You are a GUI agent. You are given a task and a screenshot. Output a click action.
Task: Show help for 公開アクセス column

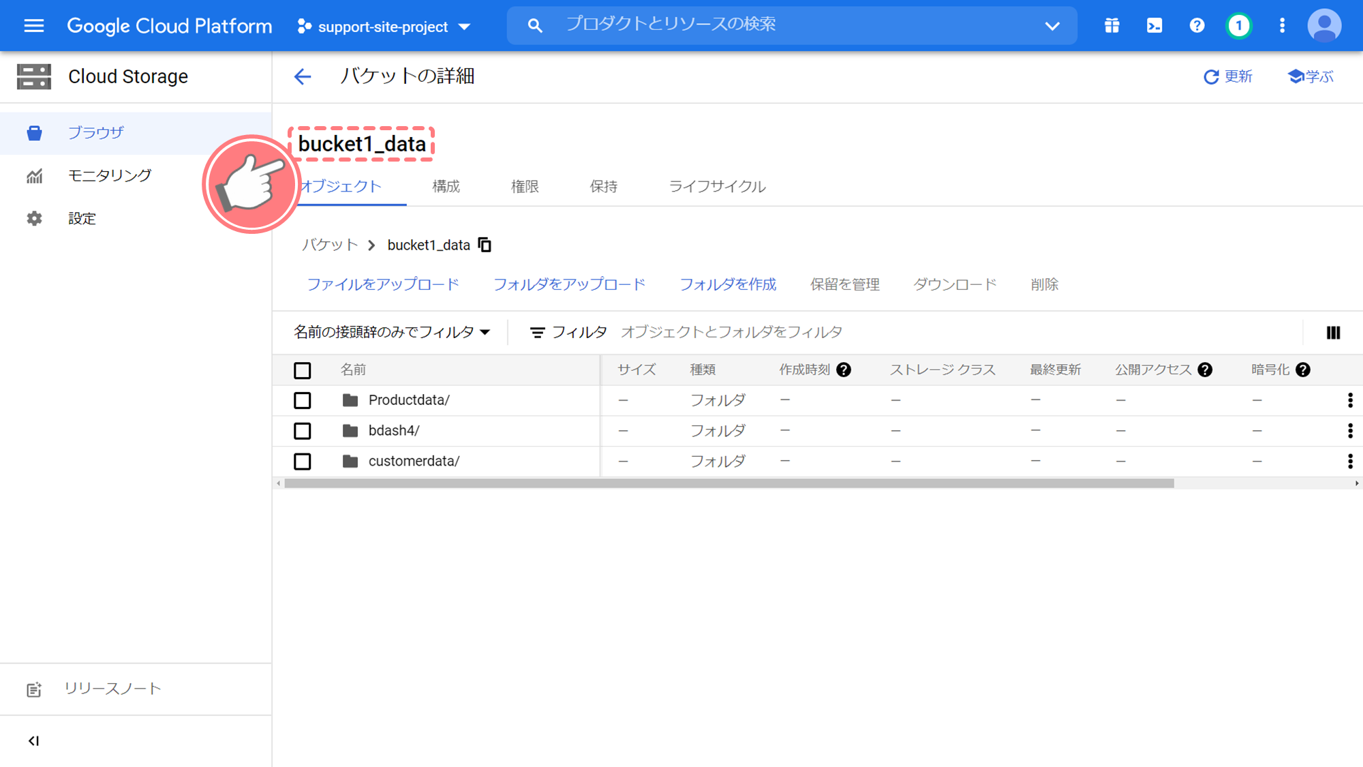[1205, 370]
